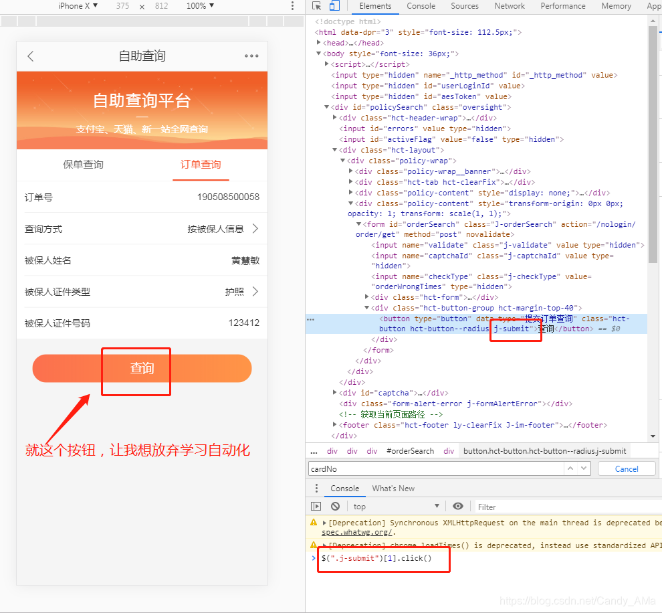Collapse the body node

pos(319,54)
